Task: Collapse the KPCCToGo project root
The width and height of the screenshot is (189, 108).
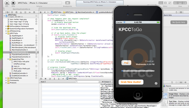Action: click(x=4, y=16)
